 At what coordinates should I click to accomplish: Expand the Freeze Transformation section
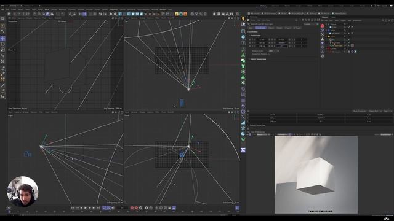coord(258,59)
